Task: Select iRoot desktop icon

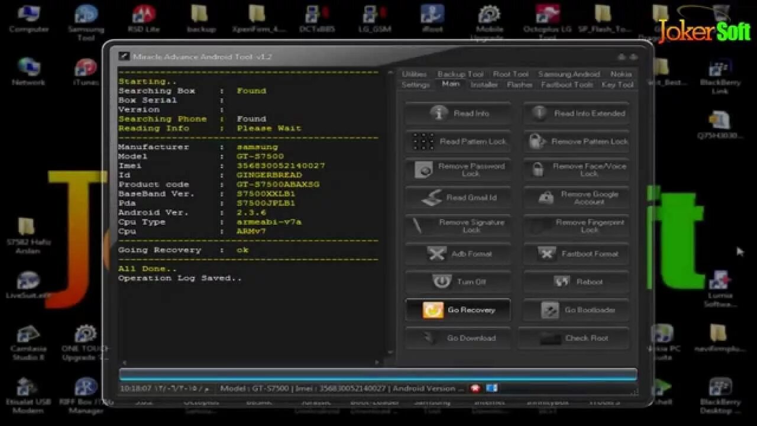Action: [x=432, y=19]
